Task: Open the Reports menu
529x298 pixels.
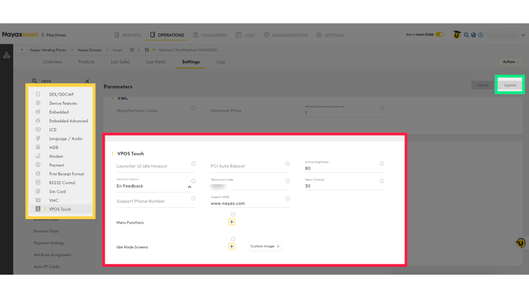Action: (x=127, y=35)
